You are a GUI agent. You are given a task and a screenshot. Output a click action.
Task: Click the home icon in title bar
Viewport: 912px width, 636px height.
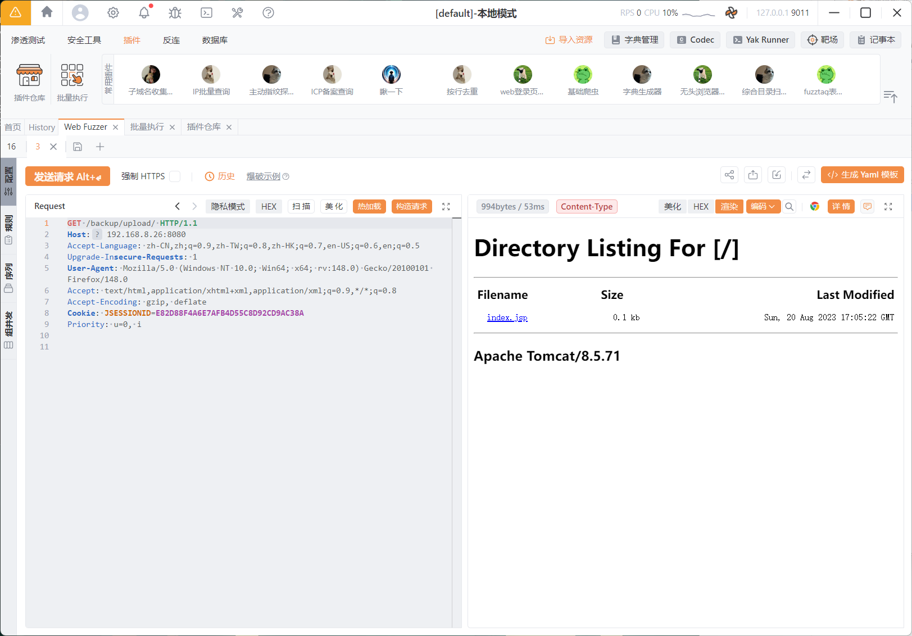47,12
